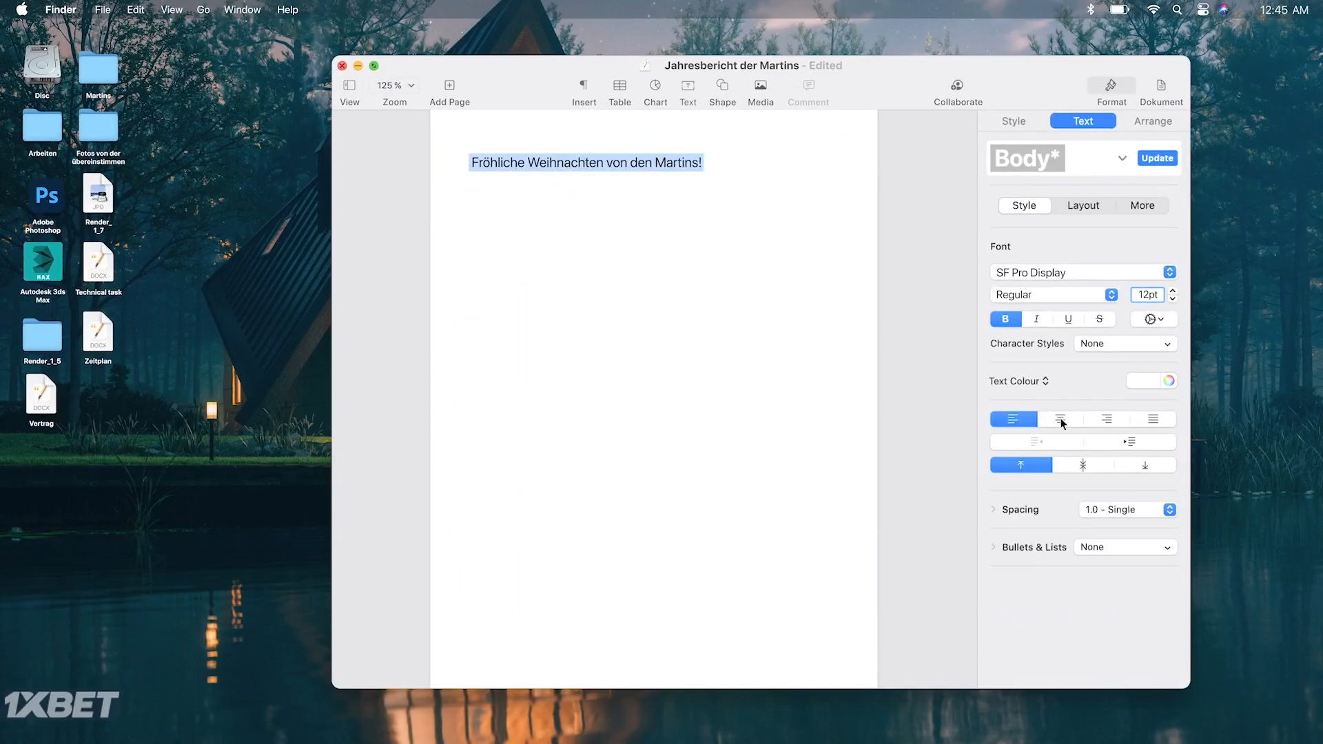Screen dimensions: 1323x744
Task: Toggle bold formatting button
Action: click(1005, 319)
